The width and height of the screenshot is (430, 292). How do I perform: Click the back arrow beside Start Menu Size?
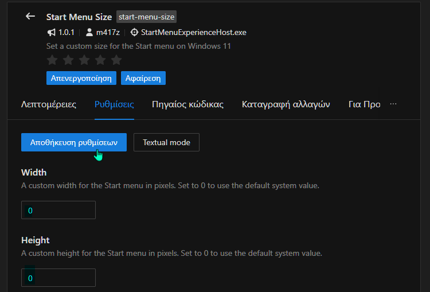(30, 16)
